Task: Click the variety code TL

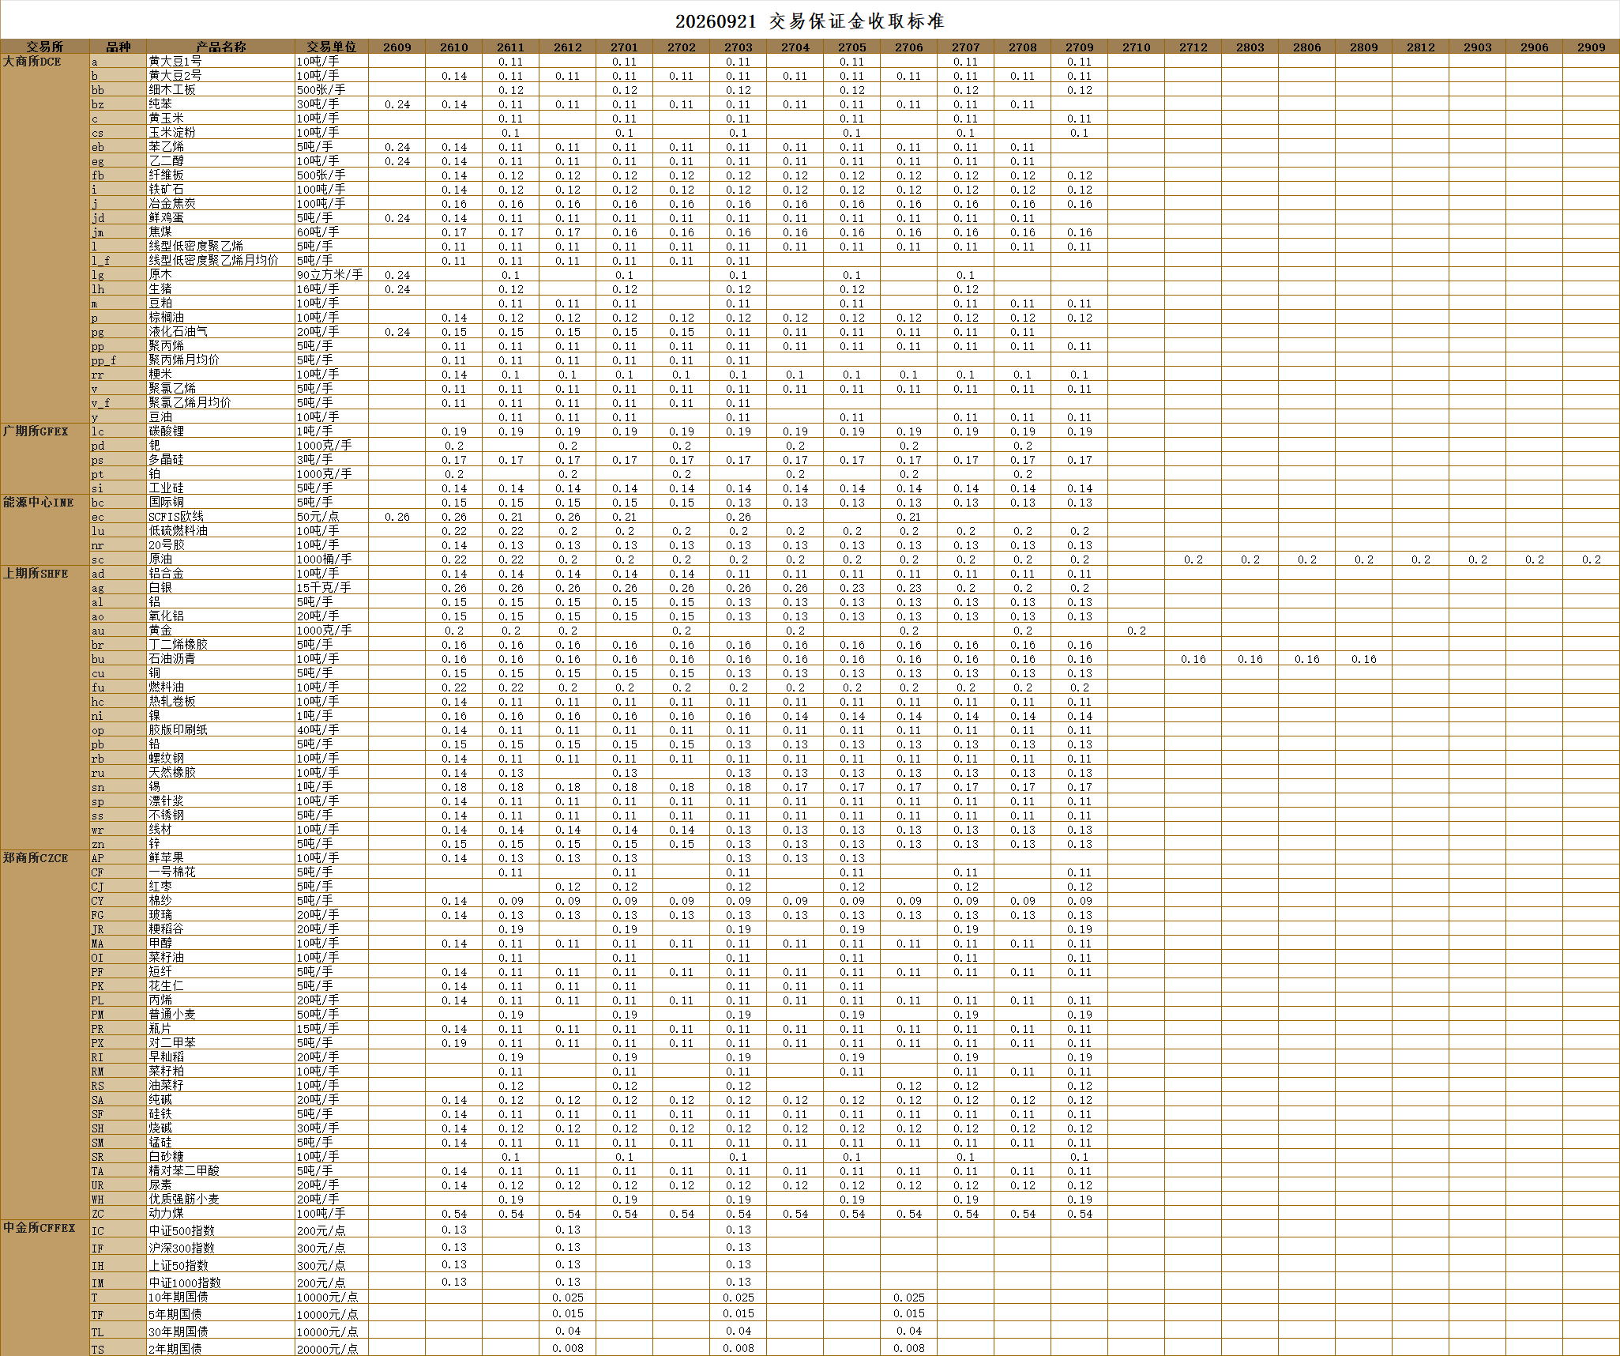Action: coord(98,1332)
